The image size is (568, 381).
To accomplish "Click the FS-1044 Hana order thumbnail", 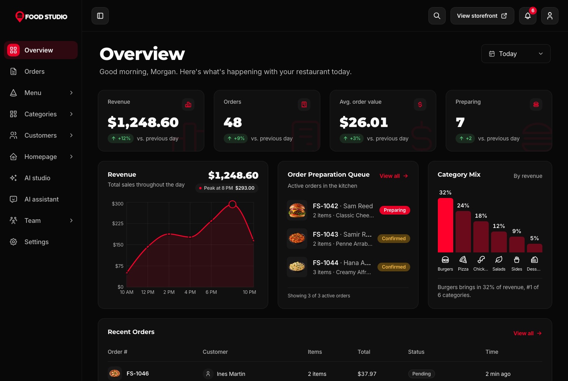I will click(x=297, y=267).
